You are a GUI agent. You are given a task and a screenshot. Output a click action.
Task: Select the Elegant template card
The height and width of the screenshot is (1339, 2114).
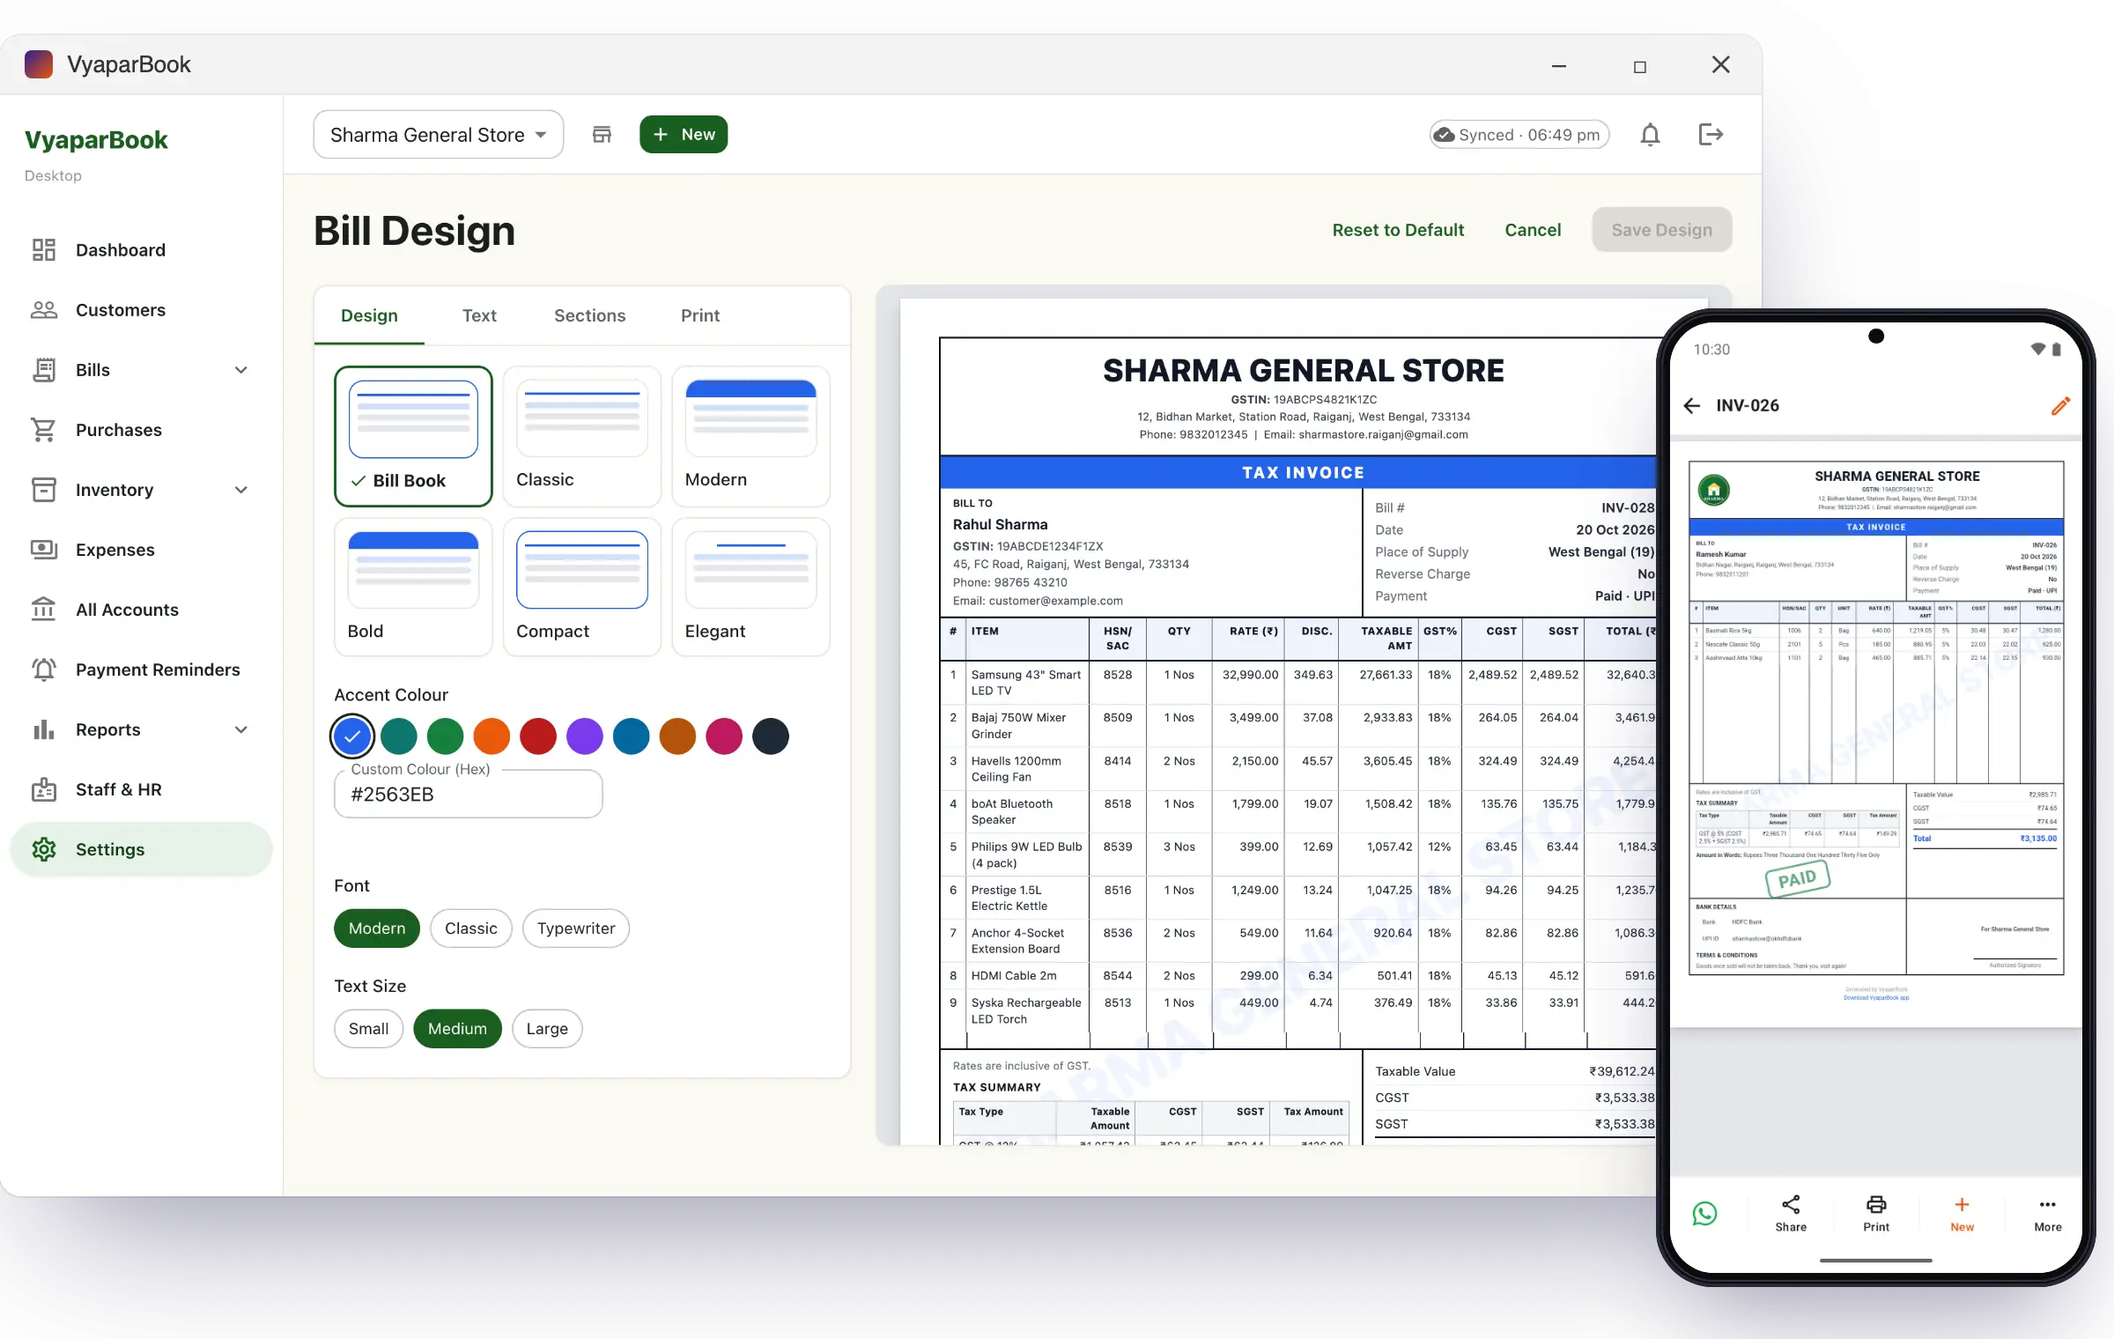751,588
